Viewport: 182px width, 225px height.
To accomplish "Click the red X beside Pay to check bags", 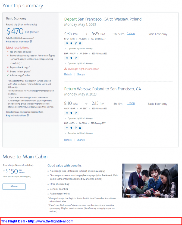I will pyautogui.click(x=8, y=67).
